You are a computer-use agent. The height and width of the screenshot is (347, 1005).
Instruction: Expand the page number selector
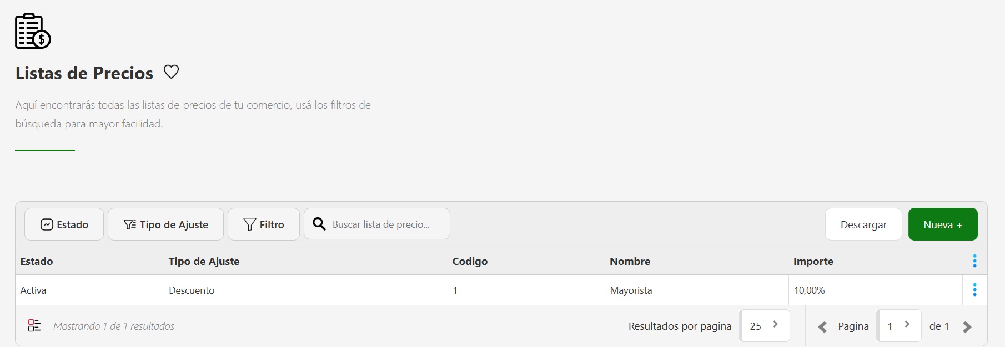point(899,326)
